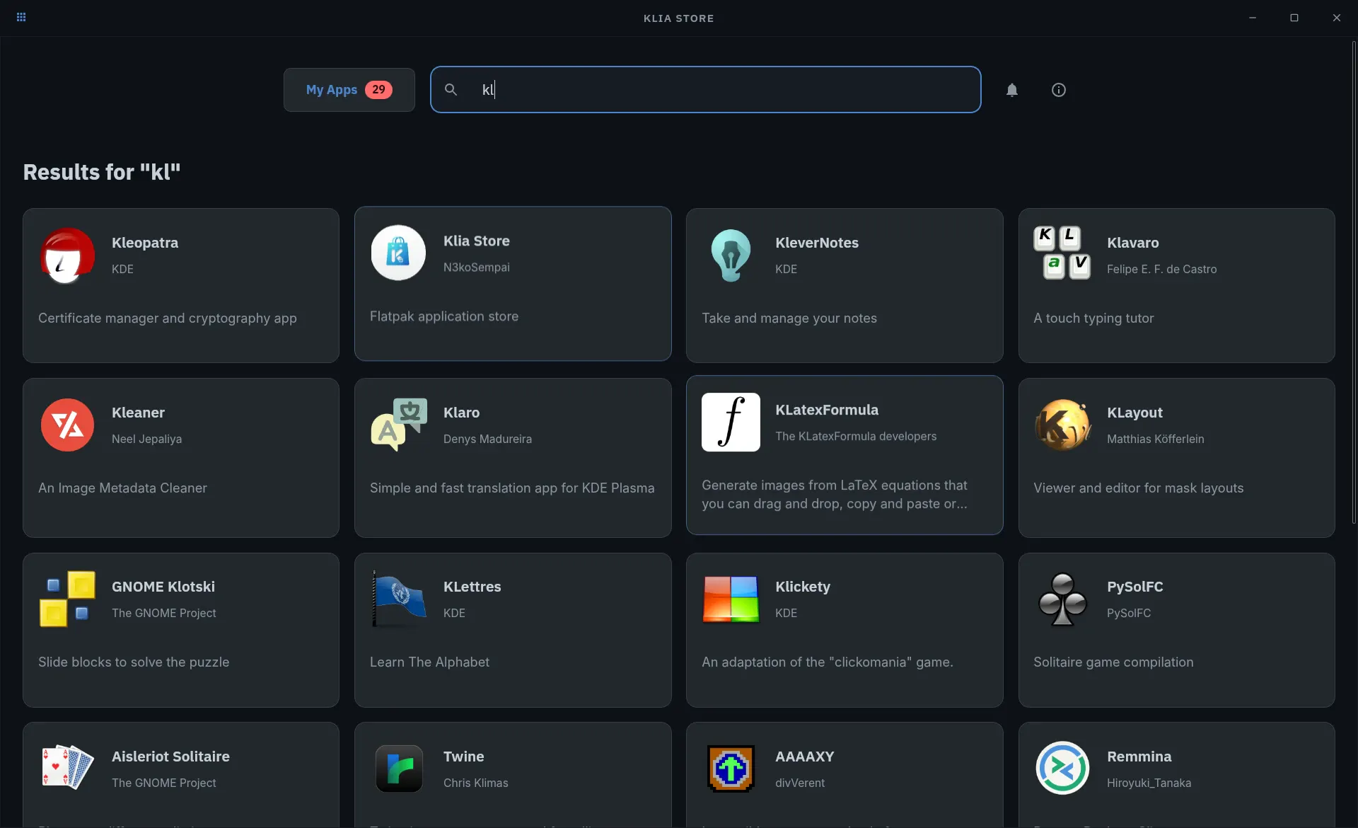The width and height of the screenshot is (1358, 828).
Task: Open the Kleopatra title
Action: 145,243
